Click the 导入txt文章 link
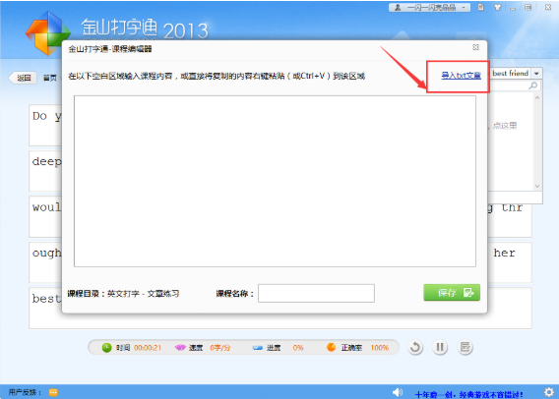Viewport: 559px width, 399px height. click(x=461, y=76)
